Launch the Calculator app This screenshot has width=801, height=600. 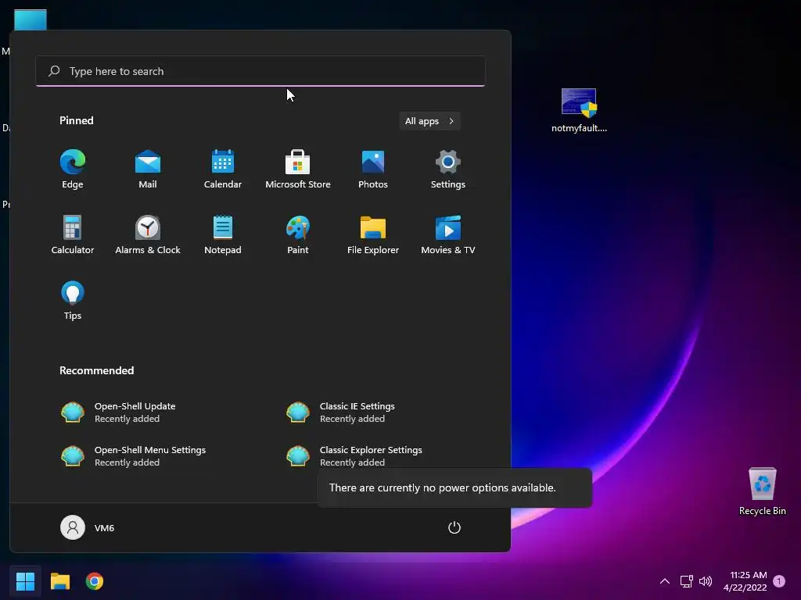[x=73, y=234]
